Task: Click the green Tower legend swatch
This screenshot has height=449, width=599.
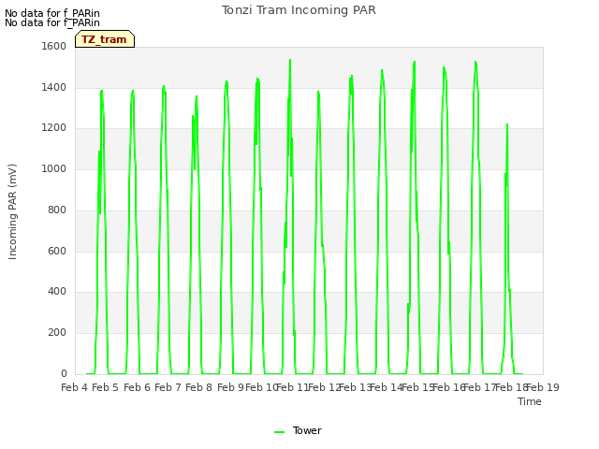Action: [279, 432]
